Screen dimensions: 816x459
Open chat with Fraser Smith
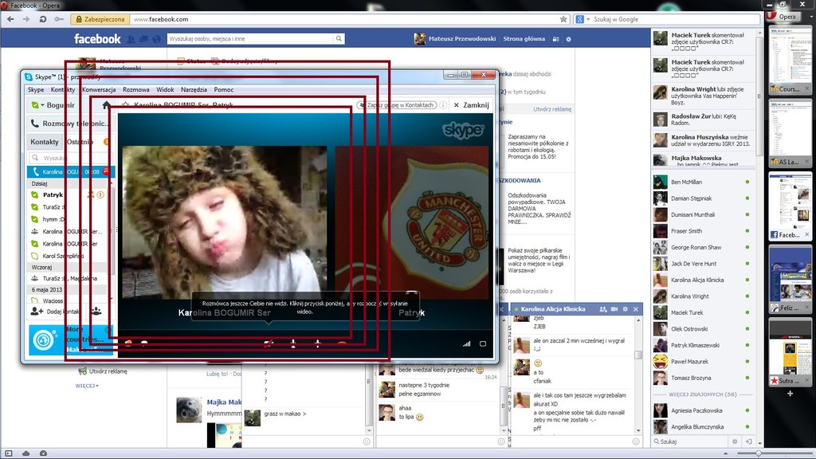tap(703, 230)
